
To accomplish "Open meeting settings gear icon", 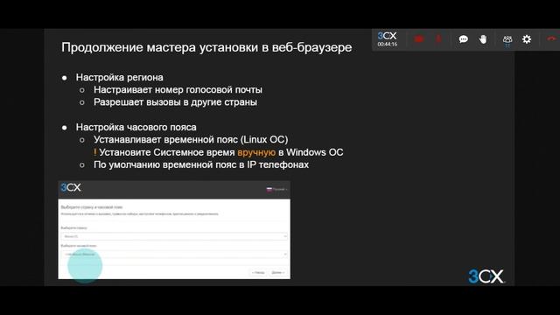I will pyautogui.click(x=527, y=38).
